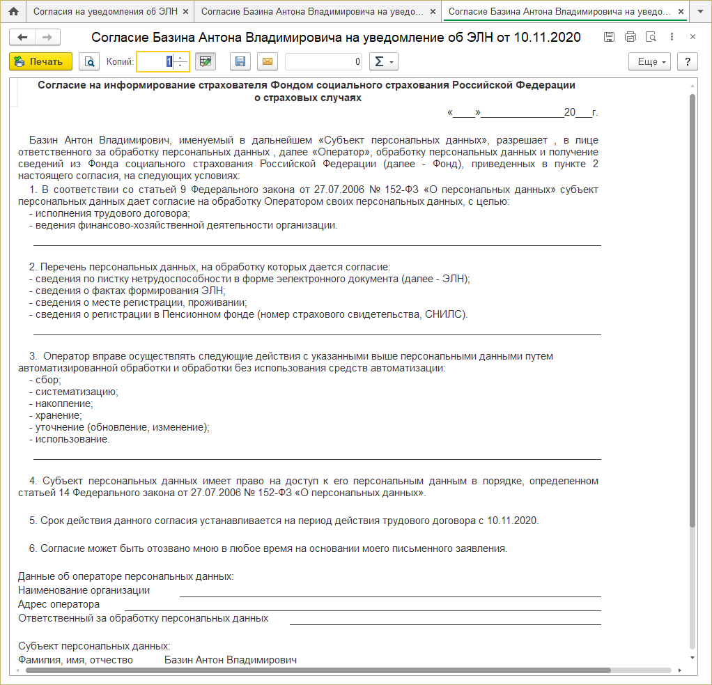Viewport: 712px width, 685px height.
Task: Increase number of copies with up arrow
Action: click(180, 57)
